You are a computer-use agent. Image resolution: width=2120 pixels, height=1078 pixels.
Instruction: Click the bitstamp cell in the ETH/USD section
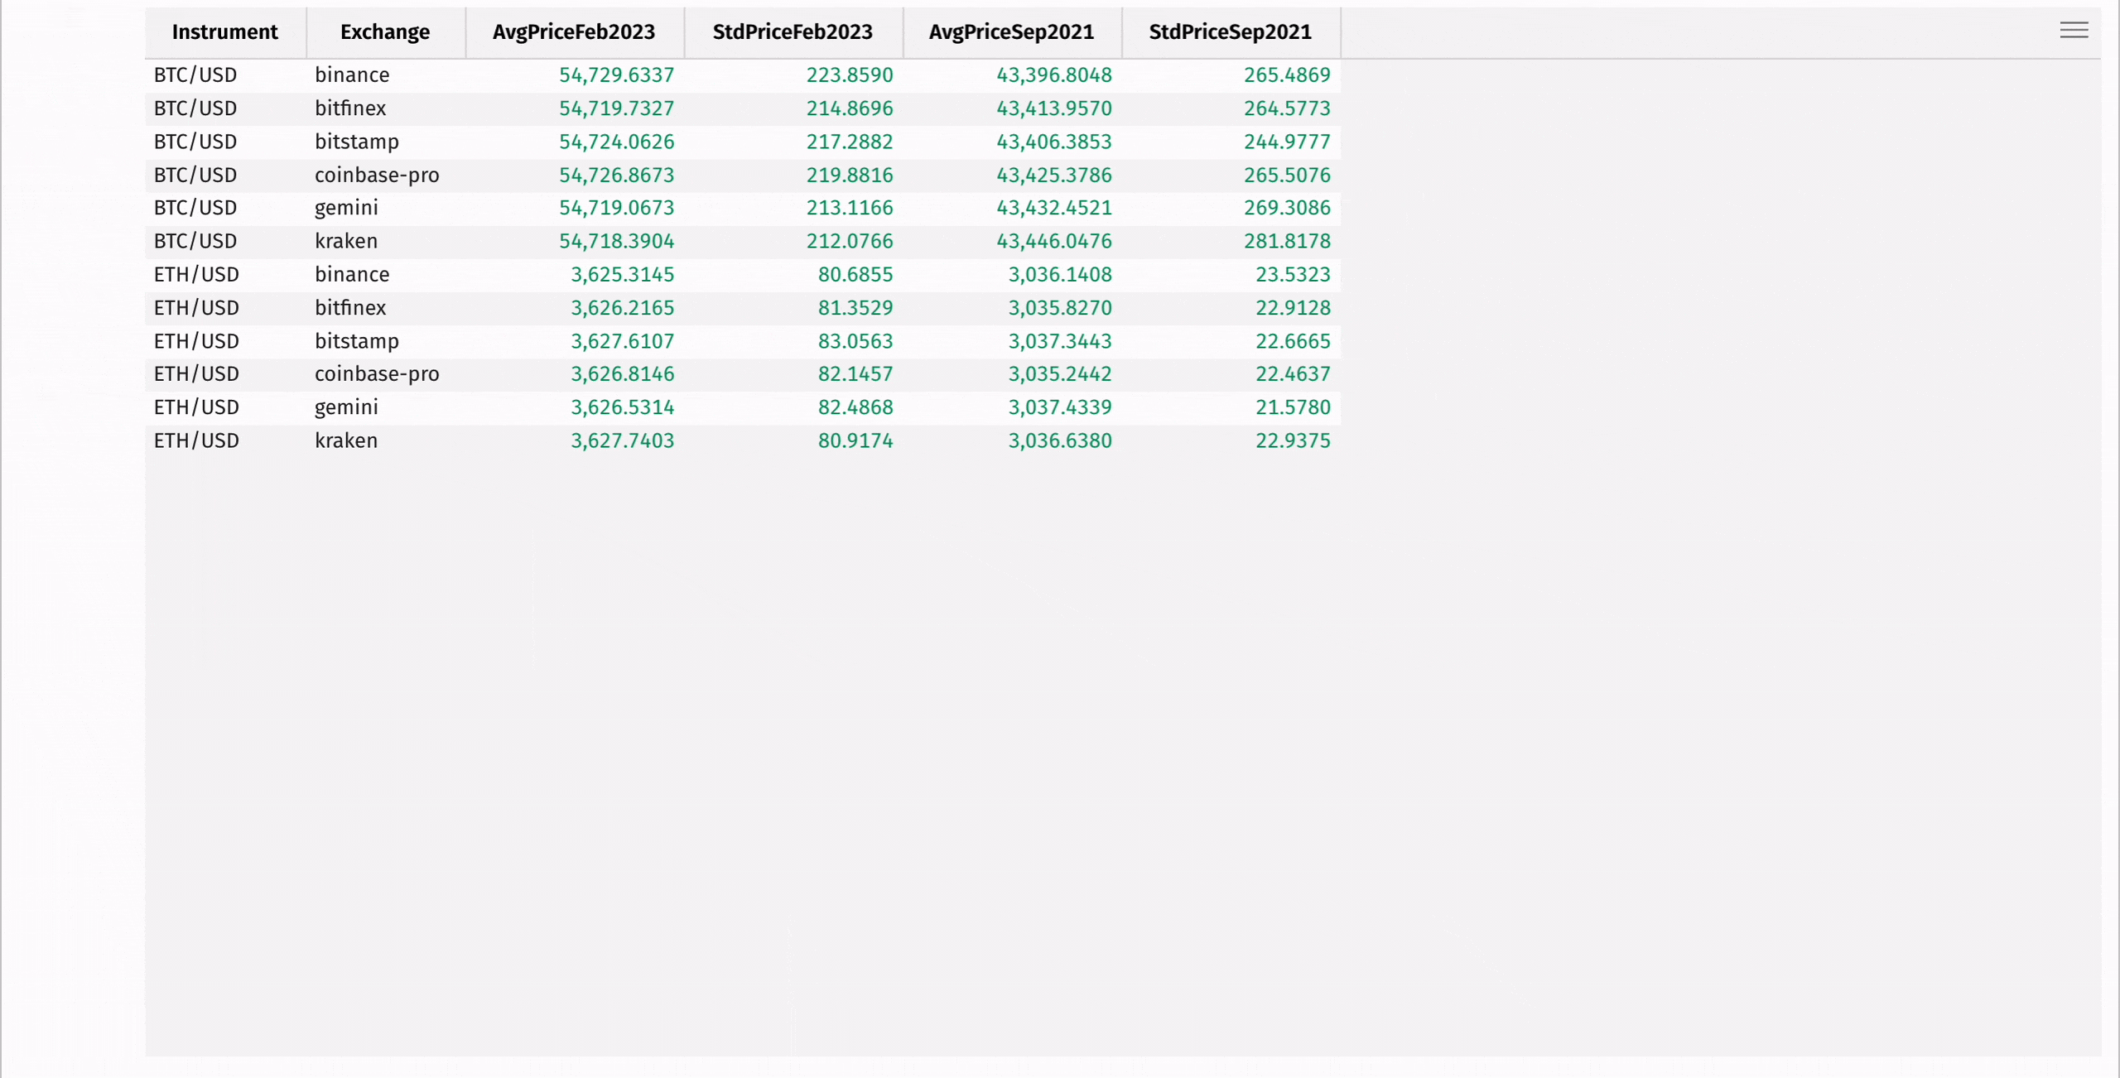point(356,340)
